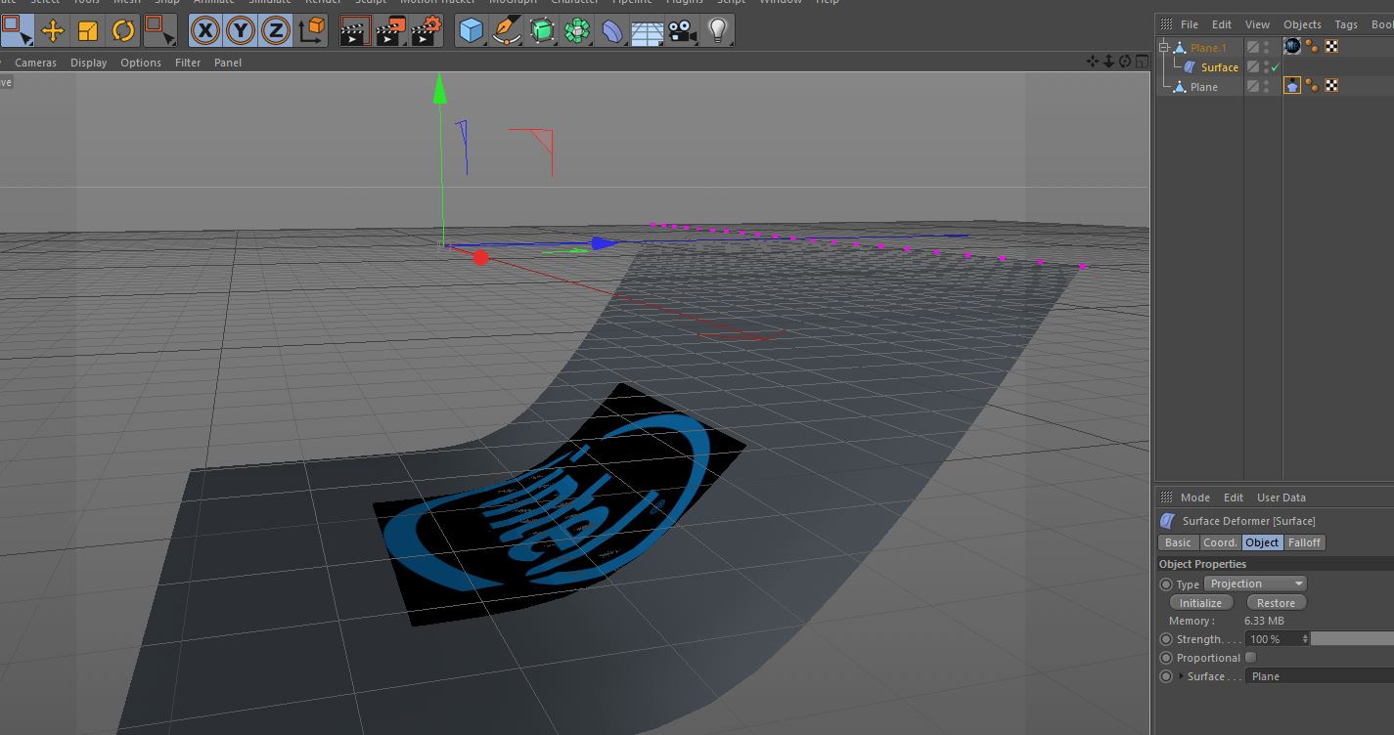Open the Bend deformers icon
This screenshot has height=735, width=1394.
[x=612, y=30]
